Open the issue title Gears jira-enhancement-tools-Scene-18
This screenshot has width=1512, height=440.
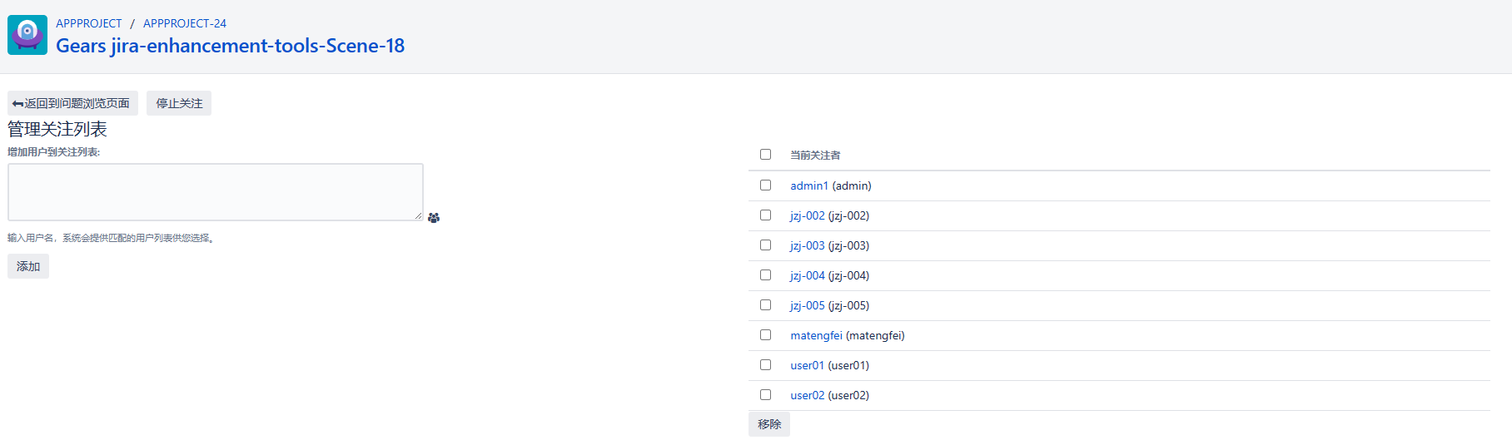230,46
